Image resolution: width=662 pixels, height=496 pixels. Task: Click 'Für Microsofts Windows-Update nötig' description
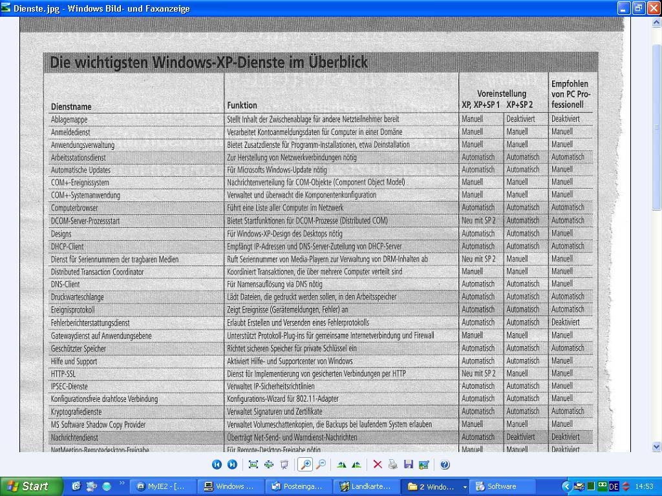(277, 170)
